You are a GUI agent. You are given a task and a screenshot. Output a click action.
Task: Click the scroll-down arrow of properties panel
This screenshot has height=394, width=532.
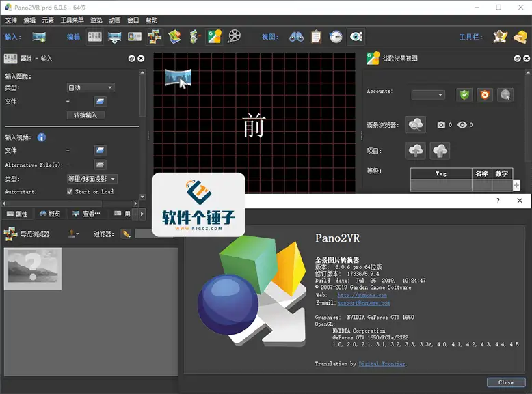[x=142, y=197]
